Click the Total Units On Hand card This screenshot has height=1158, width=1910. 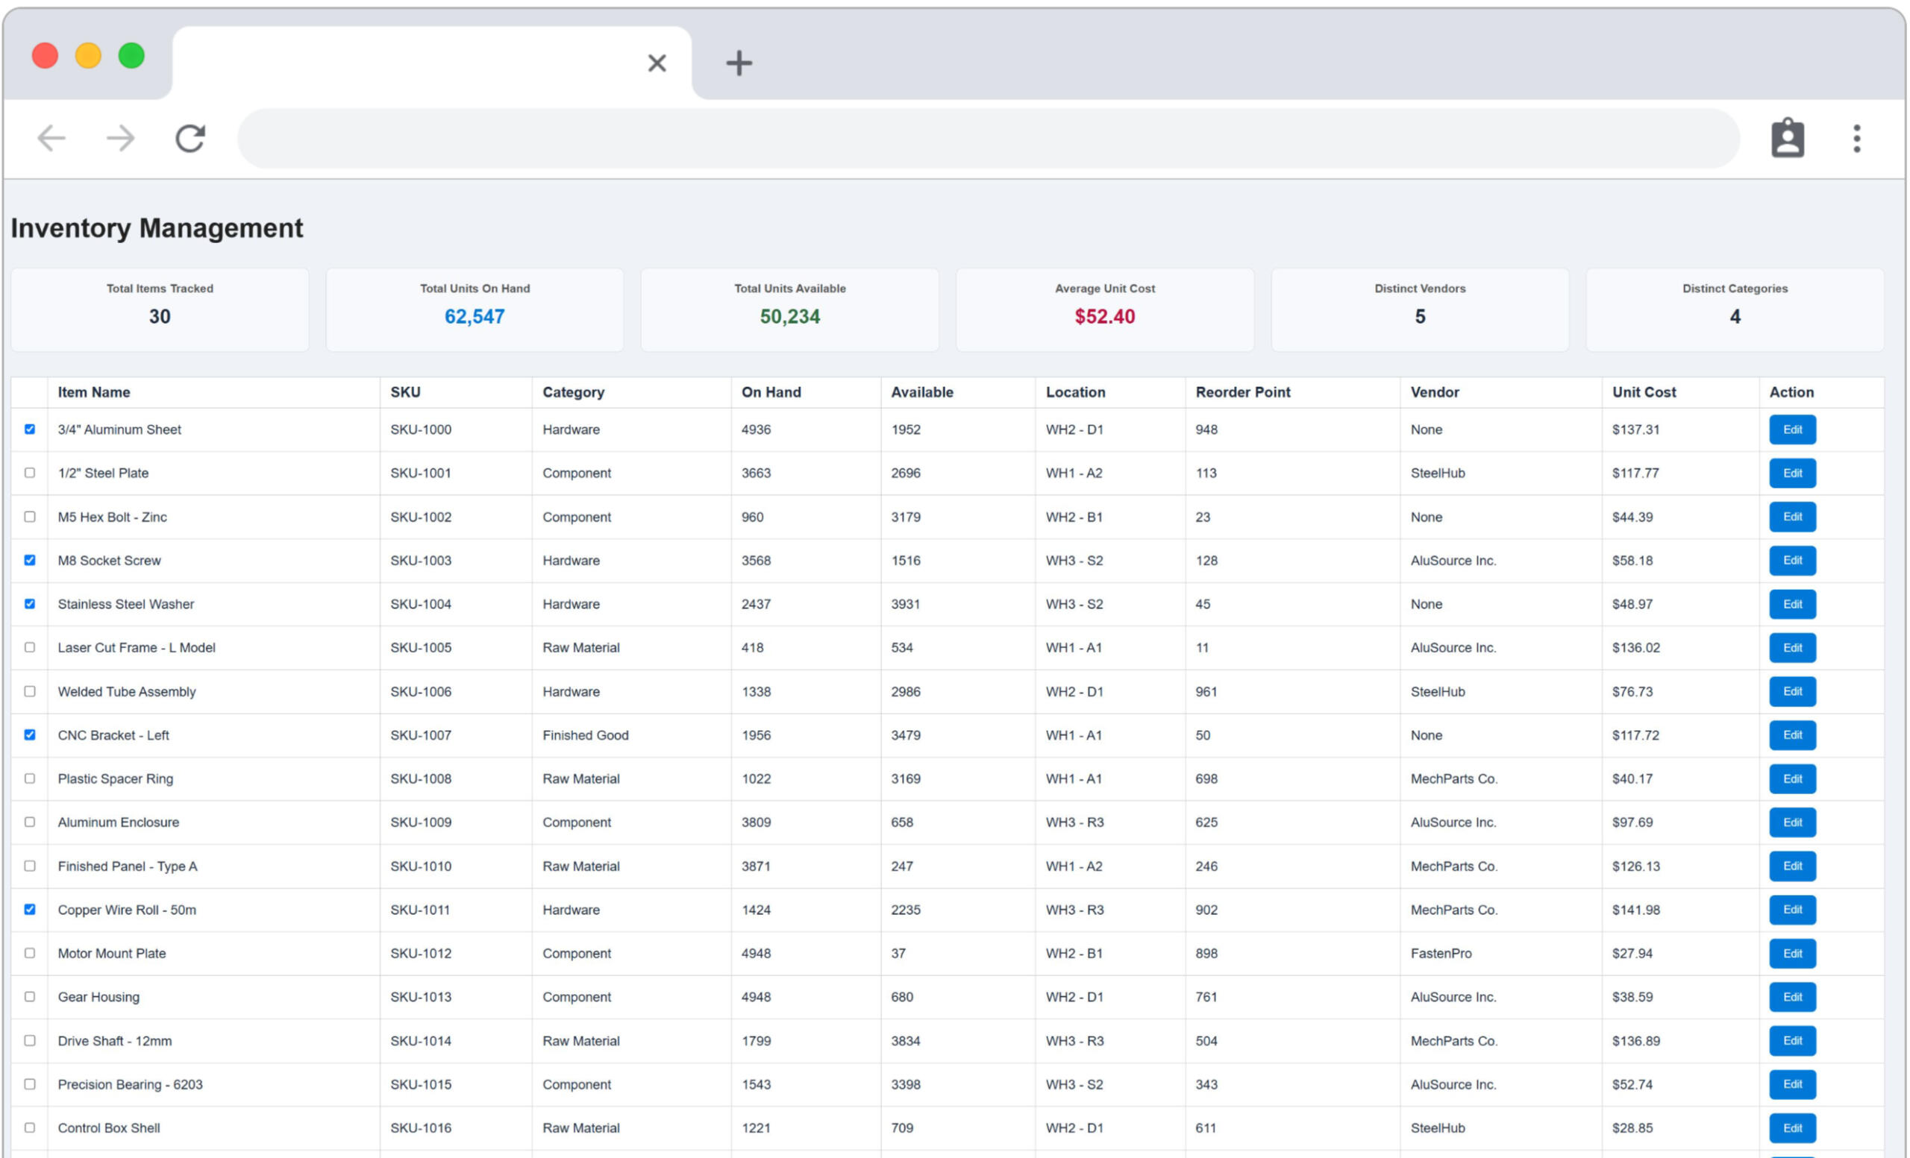pos(475,310)
